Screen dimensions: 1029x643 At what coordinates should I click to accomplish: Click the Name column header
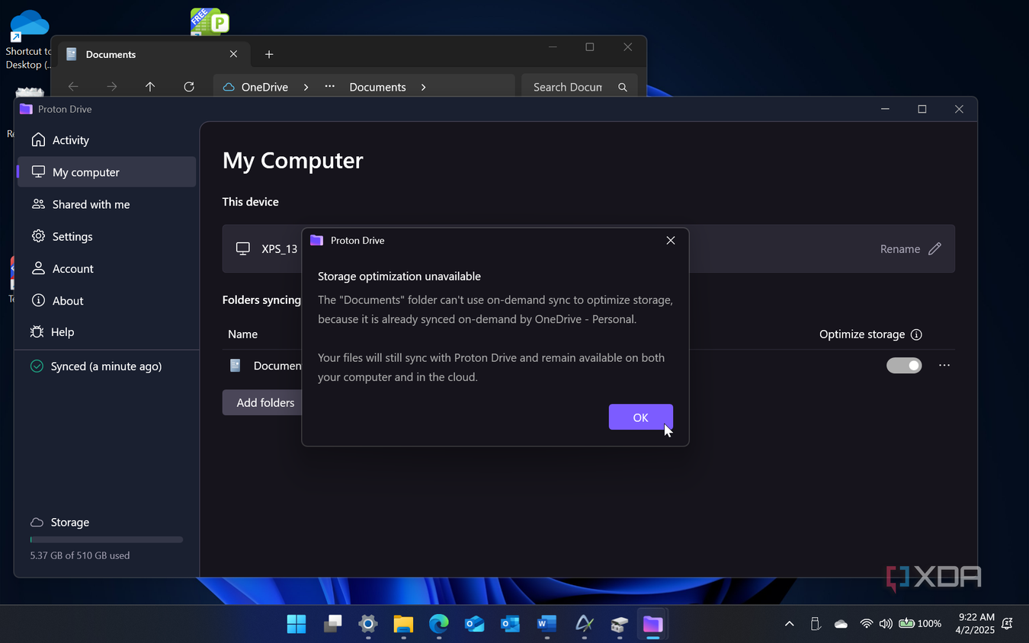tap(243, 334)
